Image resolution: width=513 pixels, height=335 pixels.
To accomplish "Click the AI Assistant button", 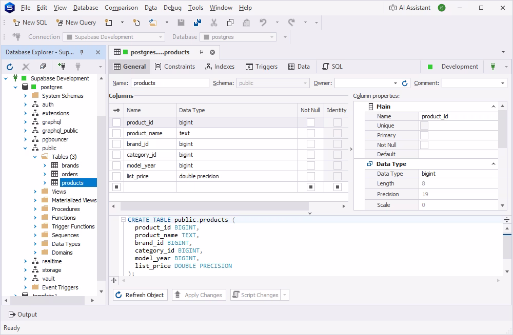I will (x=409, y=8).
